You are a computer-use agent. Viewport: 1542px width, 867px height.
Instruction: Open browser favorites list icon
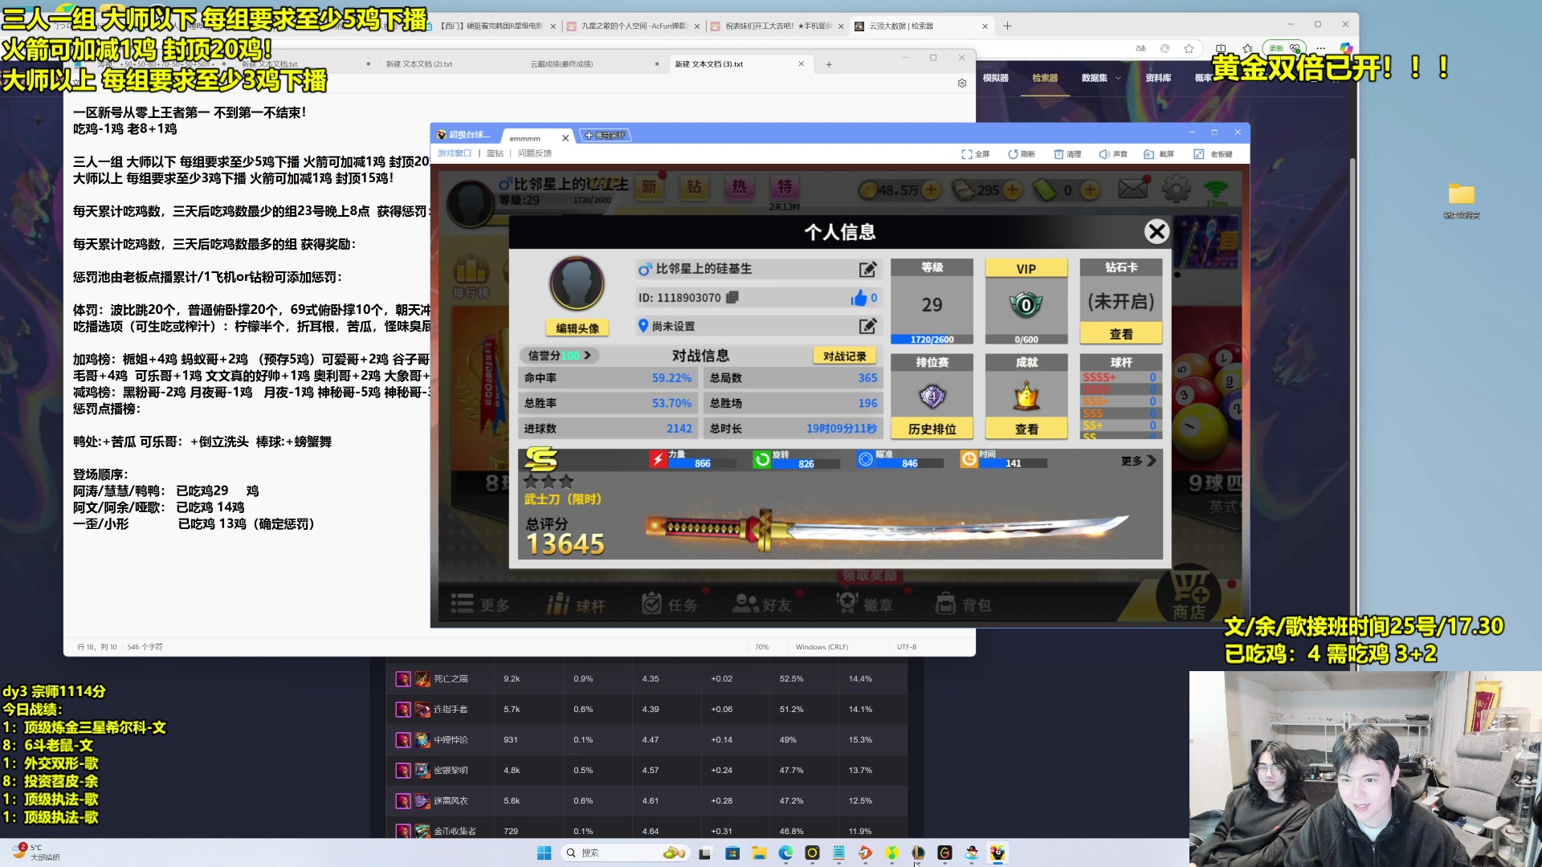click(1247, 49)
